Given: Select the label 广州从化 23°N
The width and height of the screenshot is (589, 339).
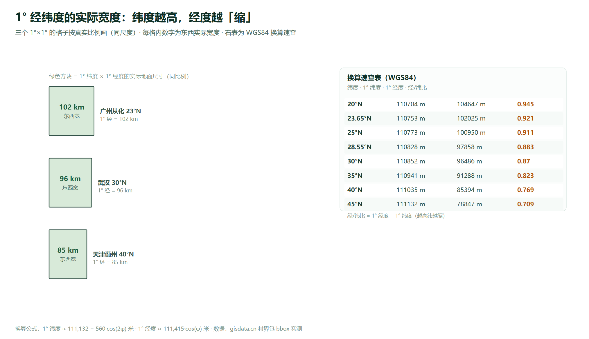Looking at the screenshot, I should click(121, 111).
